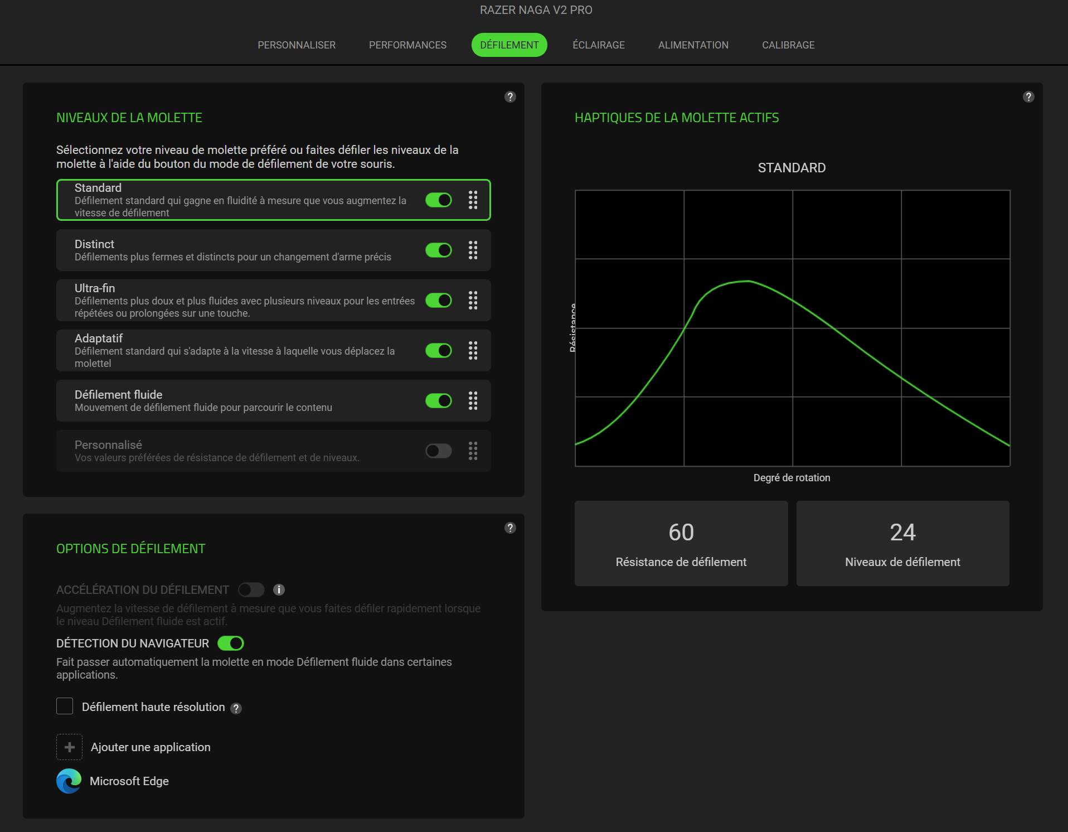
Task: Click the Défilement fluide row drag handle
Action: (473, 400)
